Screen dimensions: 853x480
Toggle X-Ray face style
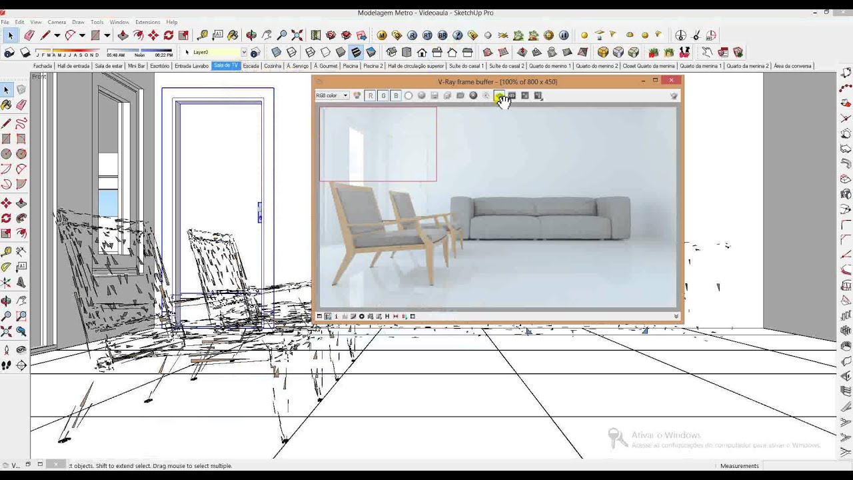tap(277, 52)
